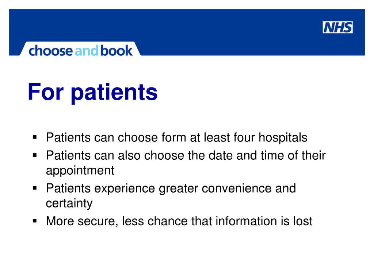
Task: Click the 'greater convenience' bullet line
Action: 171,188
